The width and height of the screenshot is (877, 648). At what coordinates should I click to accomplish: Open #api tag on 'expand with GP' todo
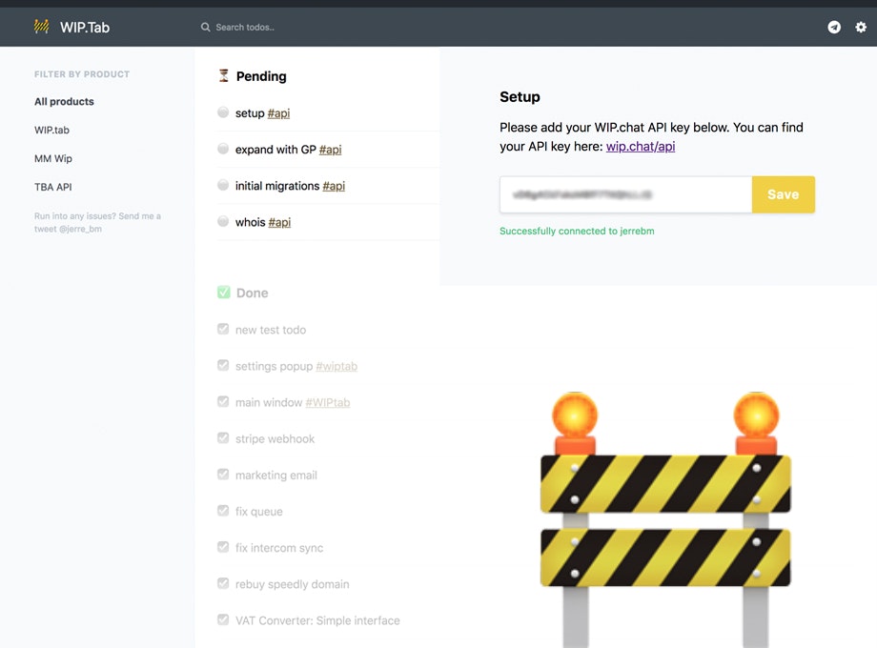(330, 150)
